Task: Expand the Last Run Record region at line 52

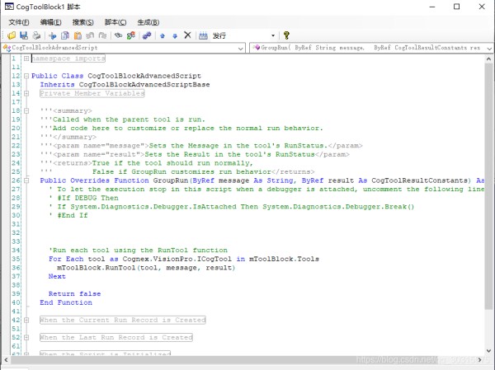Action: point(26,337)
